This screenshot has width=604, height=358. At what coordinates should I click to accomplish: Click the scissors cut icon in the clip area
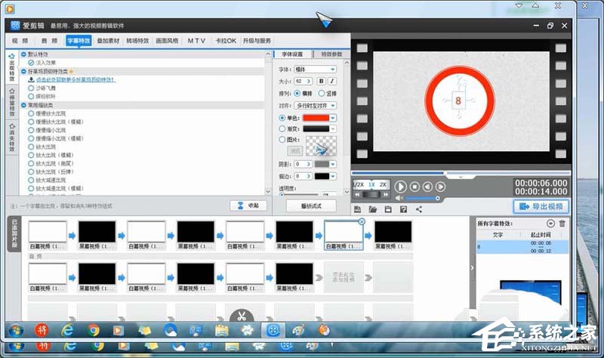click(242, 316)
